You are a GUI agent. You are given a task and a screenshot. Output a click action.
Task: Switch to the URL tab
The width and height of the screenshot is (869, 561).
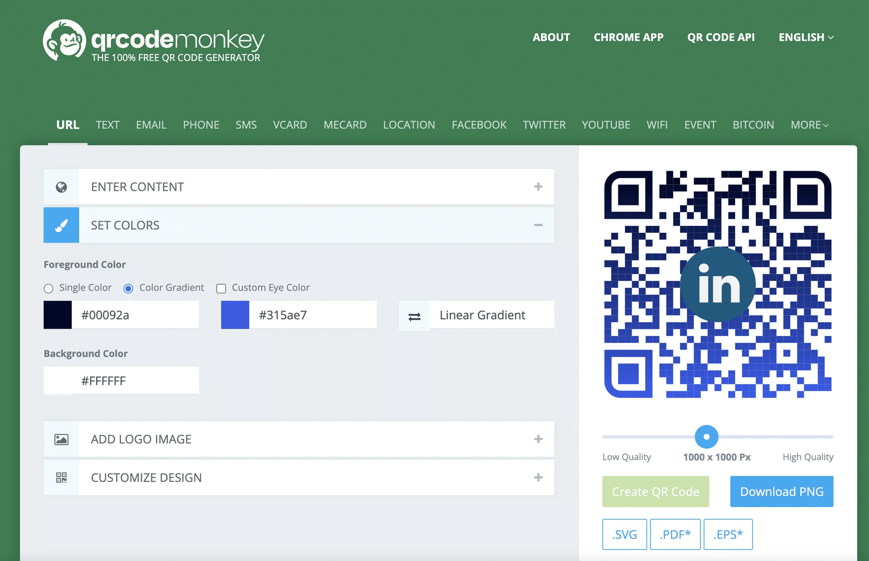coord(68,125)
